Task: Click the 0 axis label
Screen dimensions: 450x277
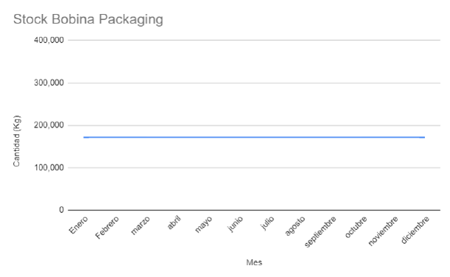Action: [61, 210]
